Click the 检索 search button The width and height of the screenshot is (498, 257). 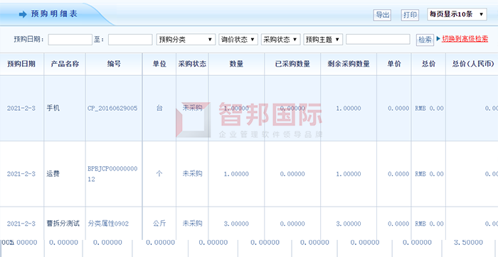click(425, 40)
